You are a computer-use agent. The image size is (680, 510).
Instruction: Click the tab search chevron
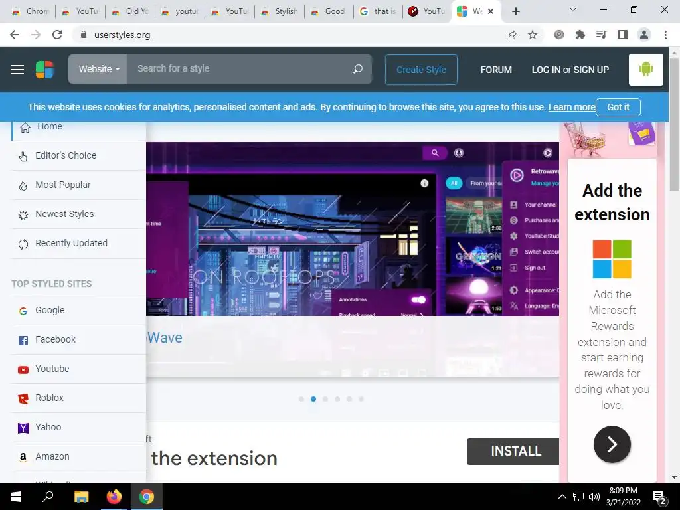point(573,9)
